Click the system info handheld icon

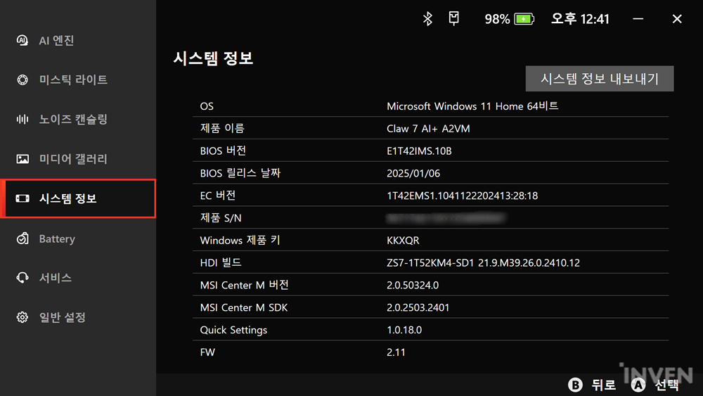pos(22,198)
